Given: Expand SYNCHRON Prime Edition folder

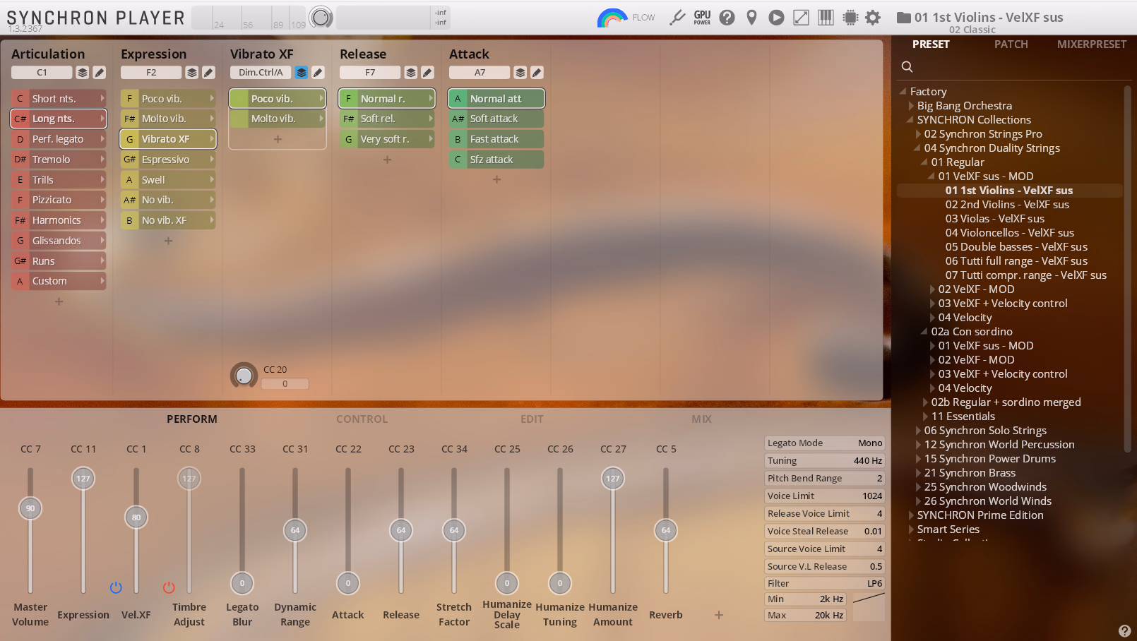Looking at the screenshot, I should click(x=911, y=515).
